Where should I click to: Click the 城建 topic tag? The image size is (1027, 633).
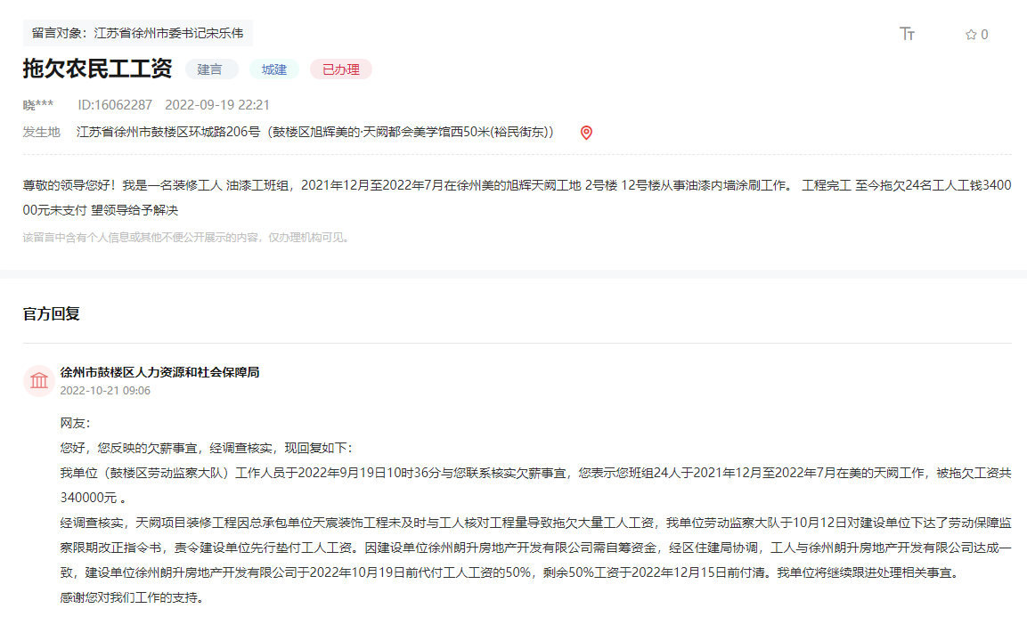click(x=273, y=69)
